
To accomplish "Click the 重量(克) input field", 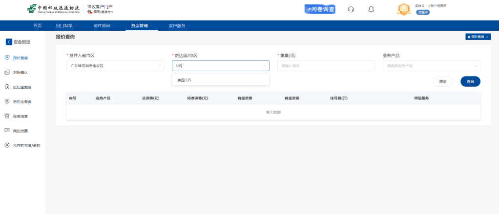I will click(x=326, y=66).
